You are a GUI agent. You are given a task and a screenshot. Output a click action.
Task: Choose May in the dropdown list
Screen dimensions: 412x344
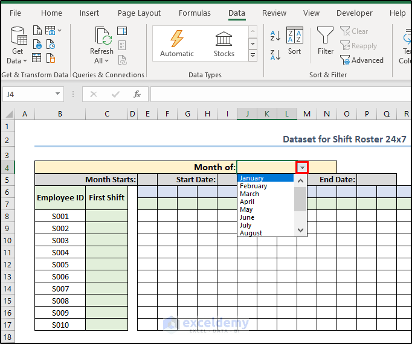tap(265, 209)
